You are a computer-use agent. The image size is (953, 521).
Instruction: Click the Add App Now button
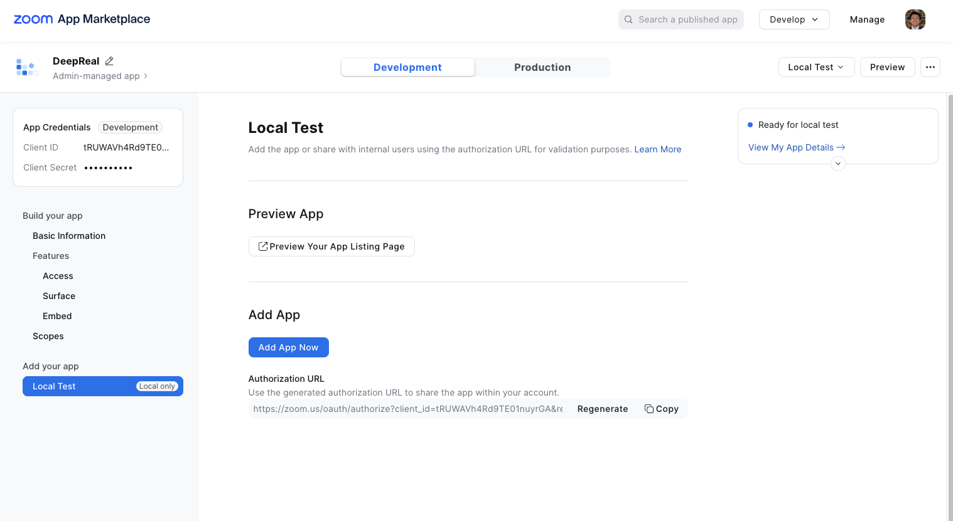(288, 347)
